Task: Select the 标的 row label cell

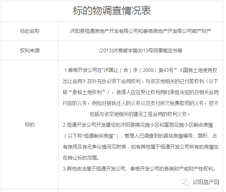Action: point(30,125)
